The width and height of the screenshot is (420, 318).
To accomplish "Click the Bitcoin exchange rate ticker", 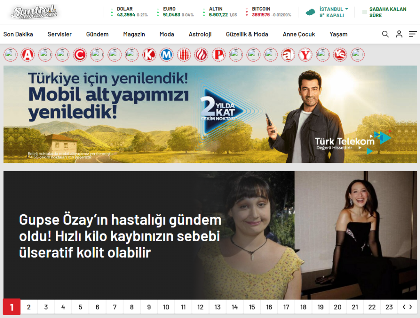I will coord(269,12).
